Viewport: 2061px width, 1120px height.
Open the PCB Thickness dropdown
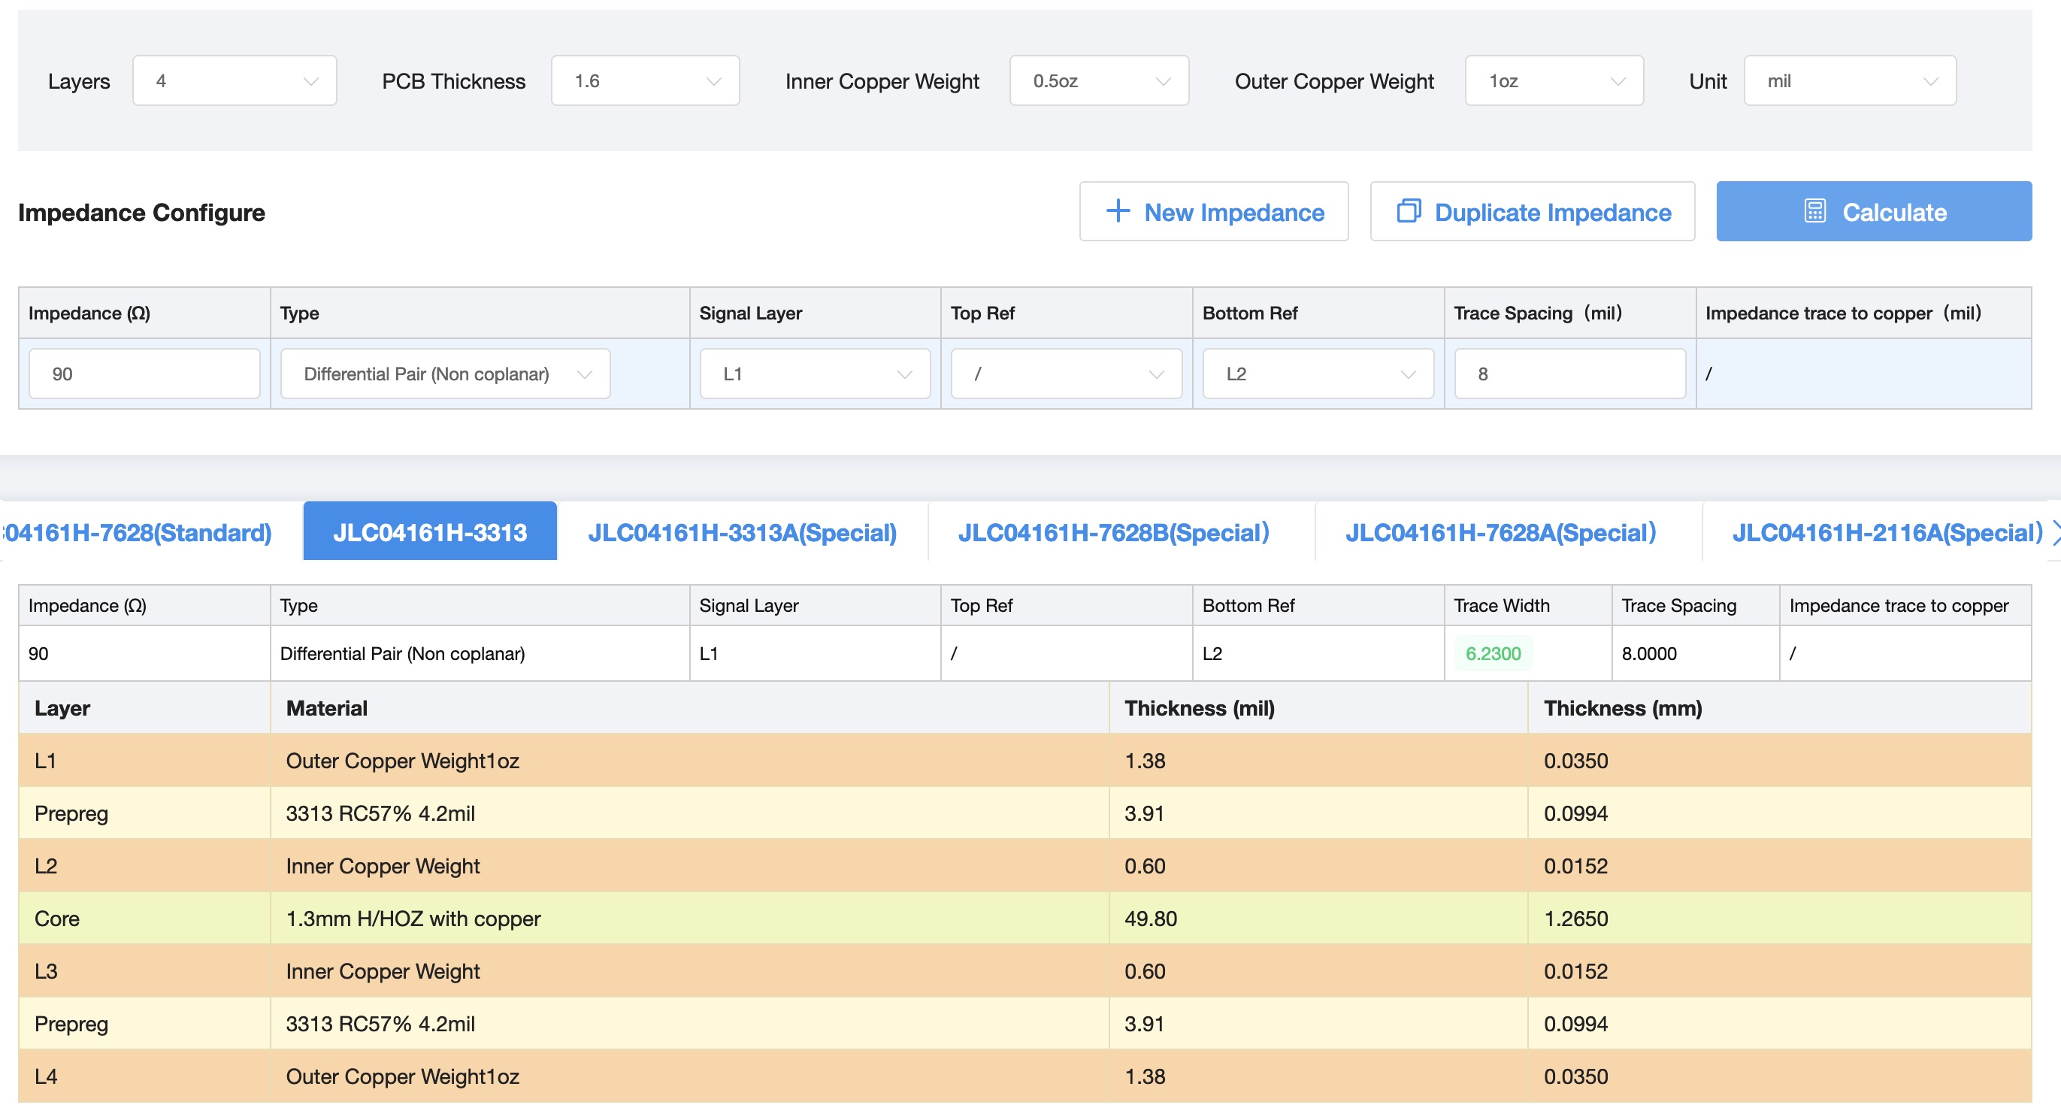tap(645, 80)
